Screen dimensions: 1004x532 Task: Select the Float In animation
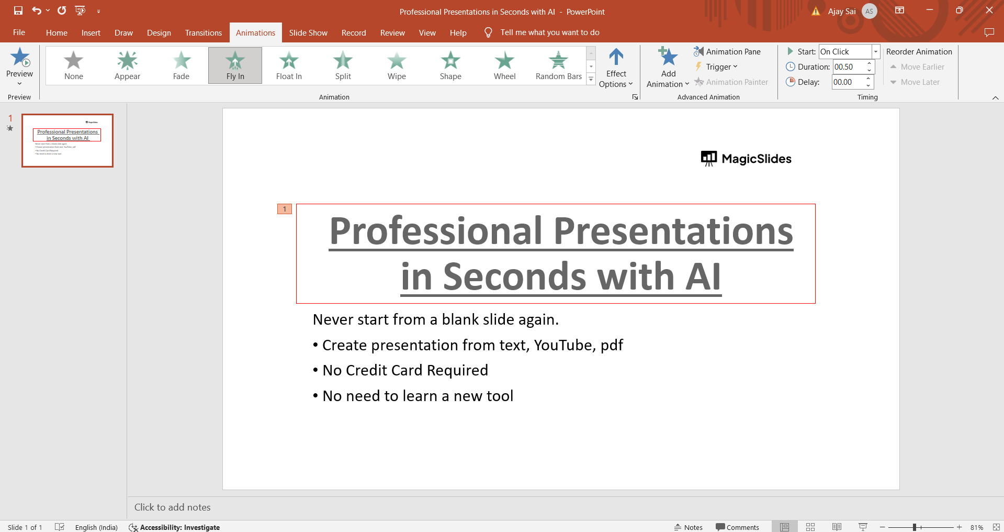[x=289, y=65]
